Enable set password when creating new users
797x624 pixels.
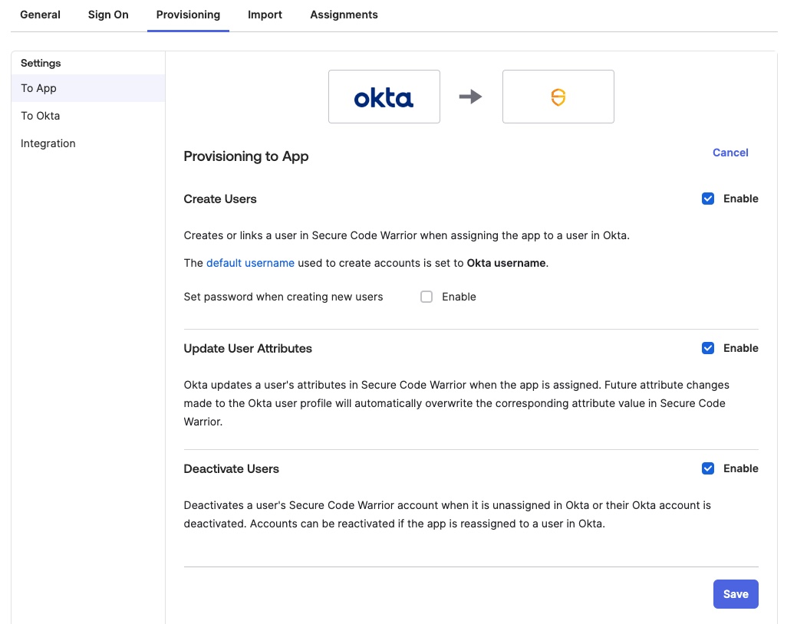426,297
